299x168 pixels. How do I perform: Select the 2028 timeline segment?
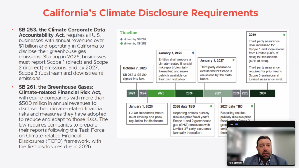click(x=236, y=93)
